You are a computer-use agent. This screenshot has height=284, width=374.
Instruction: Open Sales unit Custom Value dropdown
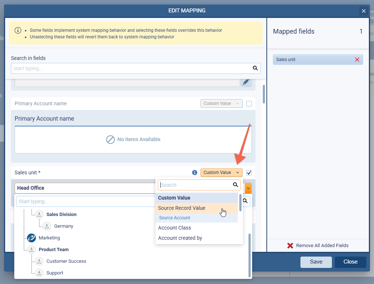click(x=221, y=173)
